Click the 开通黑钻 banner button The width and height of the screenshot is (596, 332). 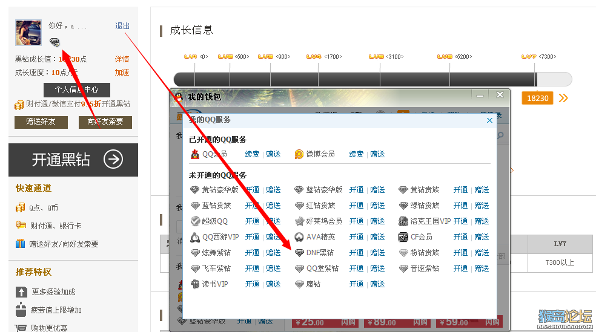[73, 160]
